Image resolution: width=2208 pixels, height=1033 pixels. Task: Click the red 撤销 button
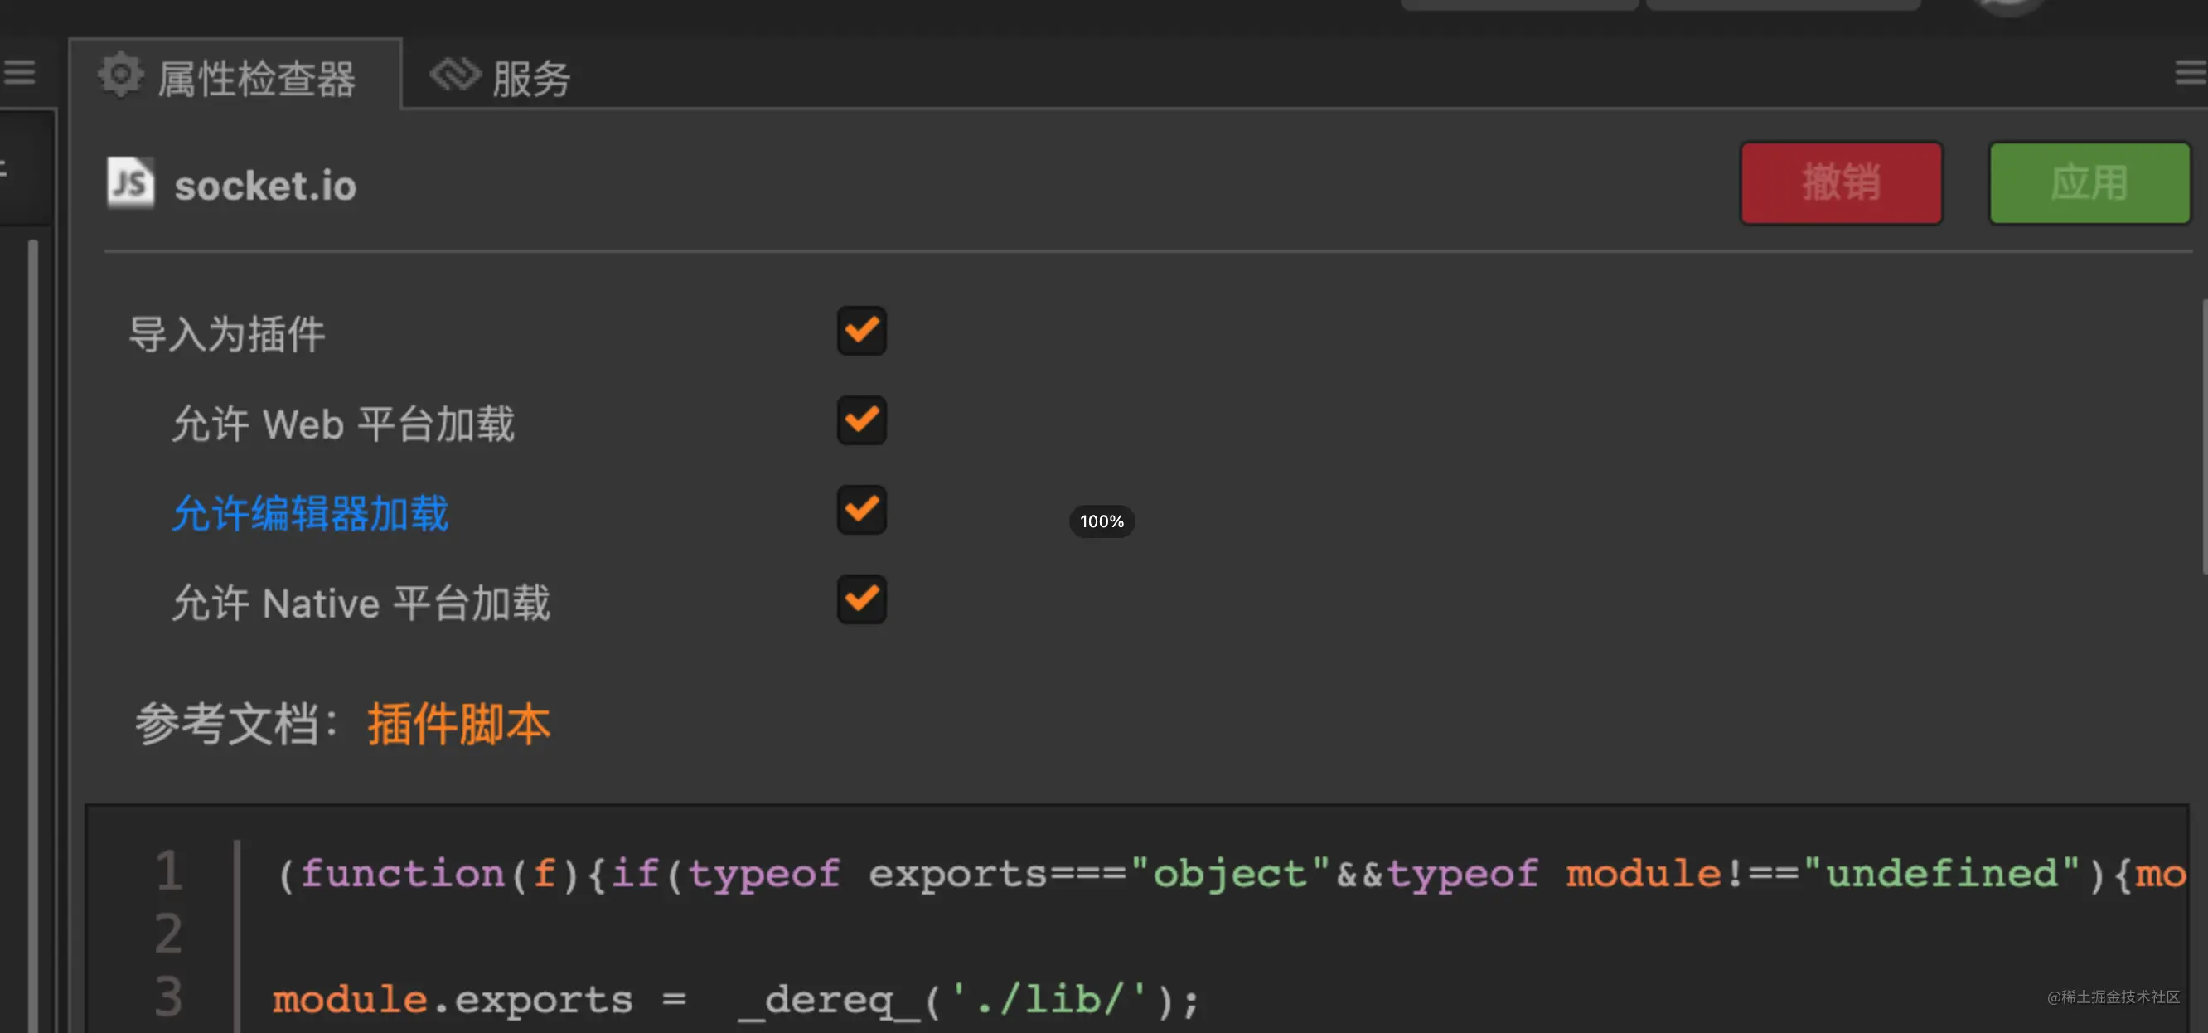(x=1841, y=182)
